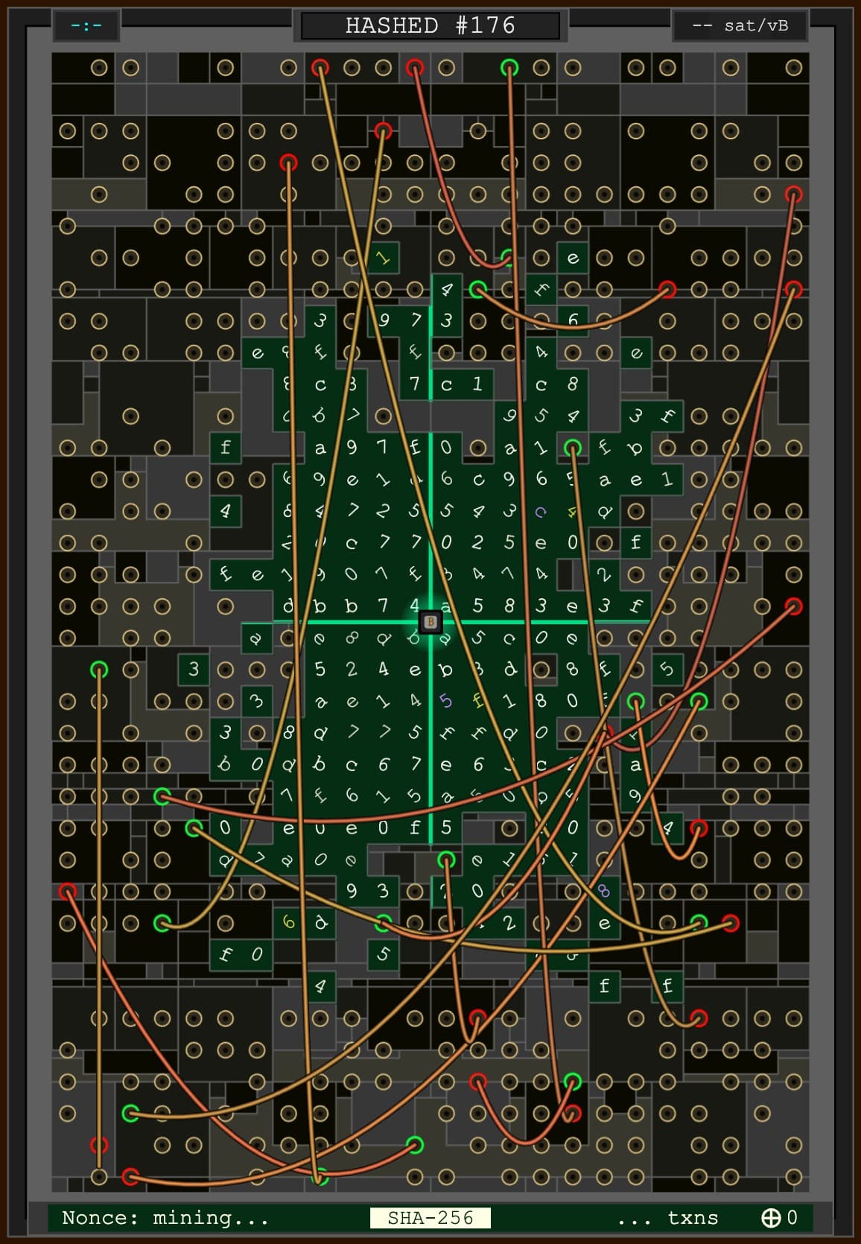Click the crosshair target icon in status bar
Image resolution: width=861 pixels, height=1244 pixels.
point(770,1217)
